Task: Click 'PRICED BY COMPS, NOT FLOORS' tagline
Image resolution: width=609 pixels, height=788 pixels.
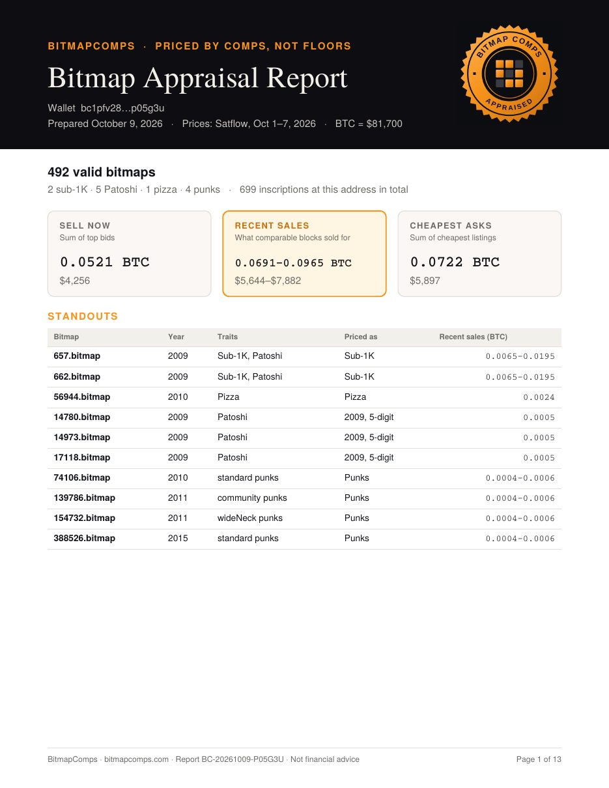Action: coord(253,46)
